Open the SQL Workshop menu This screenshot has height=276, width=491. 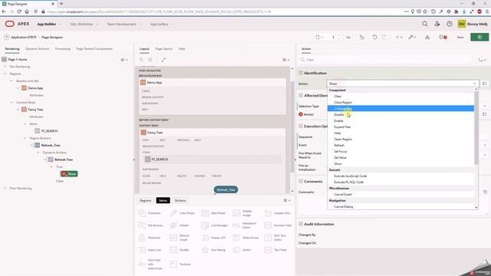click(x=84, y=24)
